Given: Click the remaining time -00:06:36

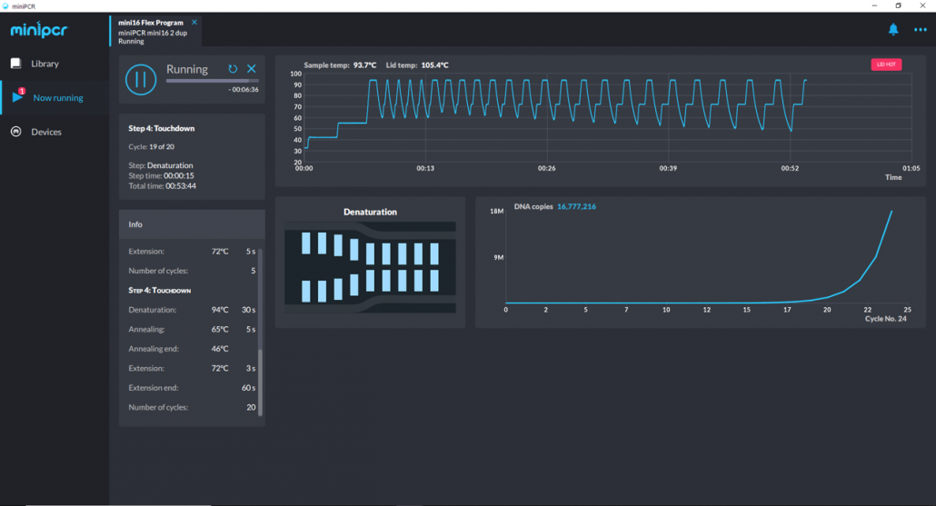Looking at the screenshot, I should [x=244, y=90].
